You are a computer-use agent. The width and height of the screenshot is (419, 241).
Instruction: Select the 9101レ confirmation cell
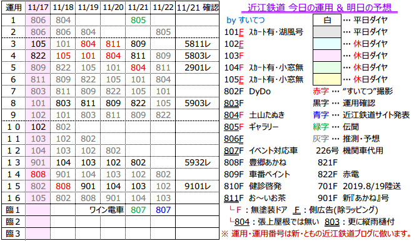click(x=197, y=186)
